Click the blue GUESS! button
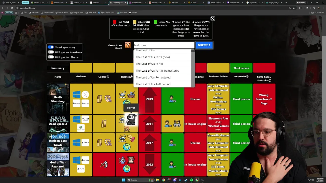Screen dimensions: 326x183 [204, 45]
